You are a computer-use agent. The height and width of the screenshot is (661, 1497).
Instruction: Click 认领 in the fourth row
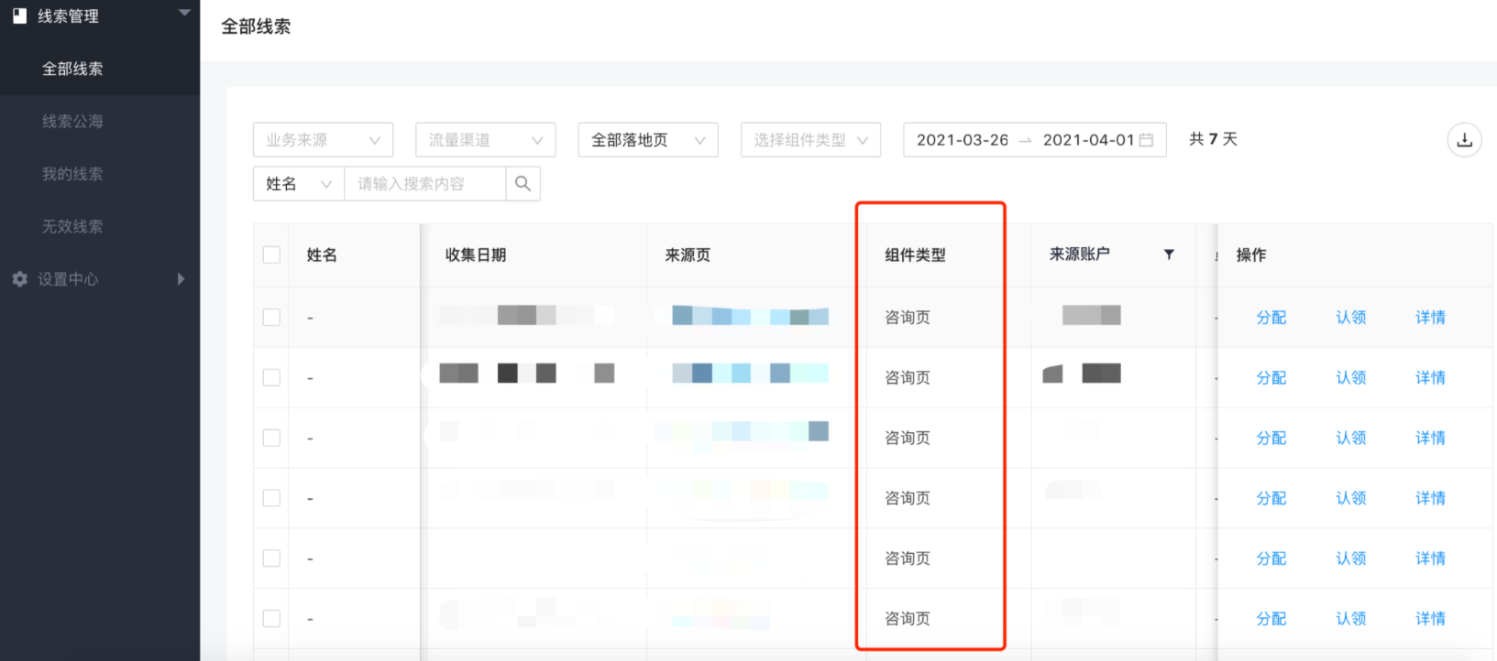coord(1350,499)
